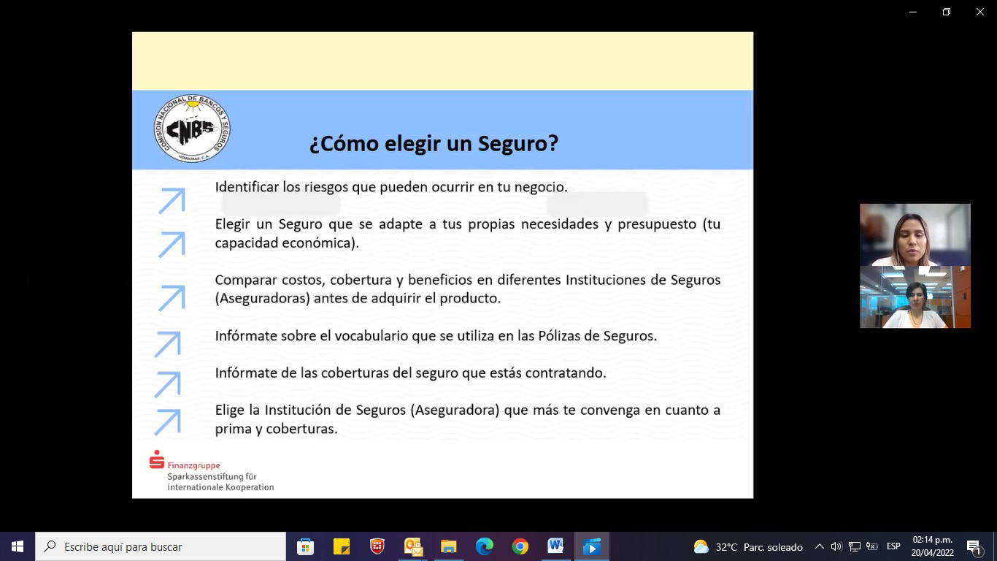Screen dimensions: 997x561
Task: Click the active Movies & TV player taskbar icon
Action: [x=592, y=546]
